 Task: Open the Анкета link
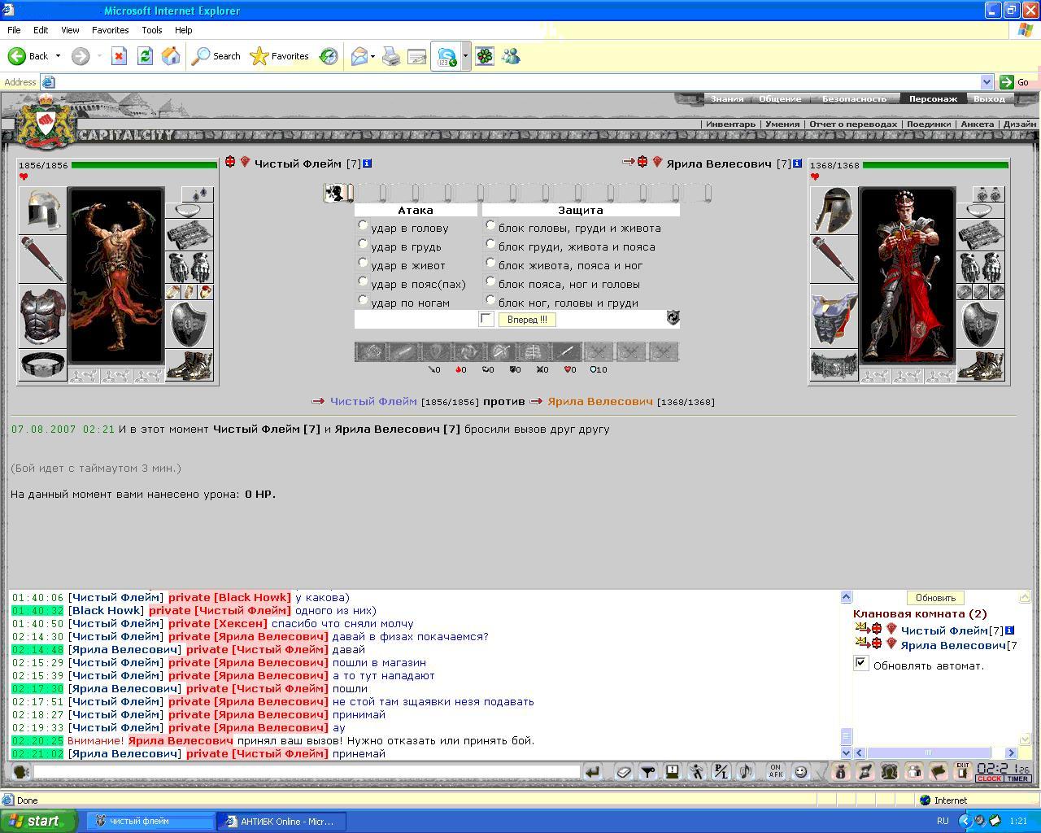(977, 124)
